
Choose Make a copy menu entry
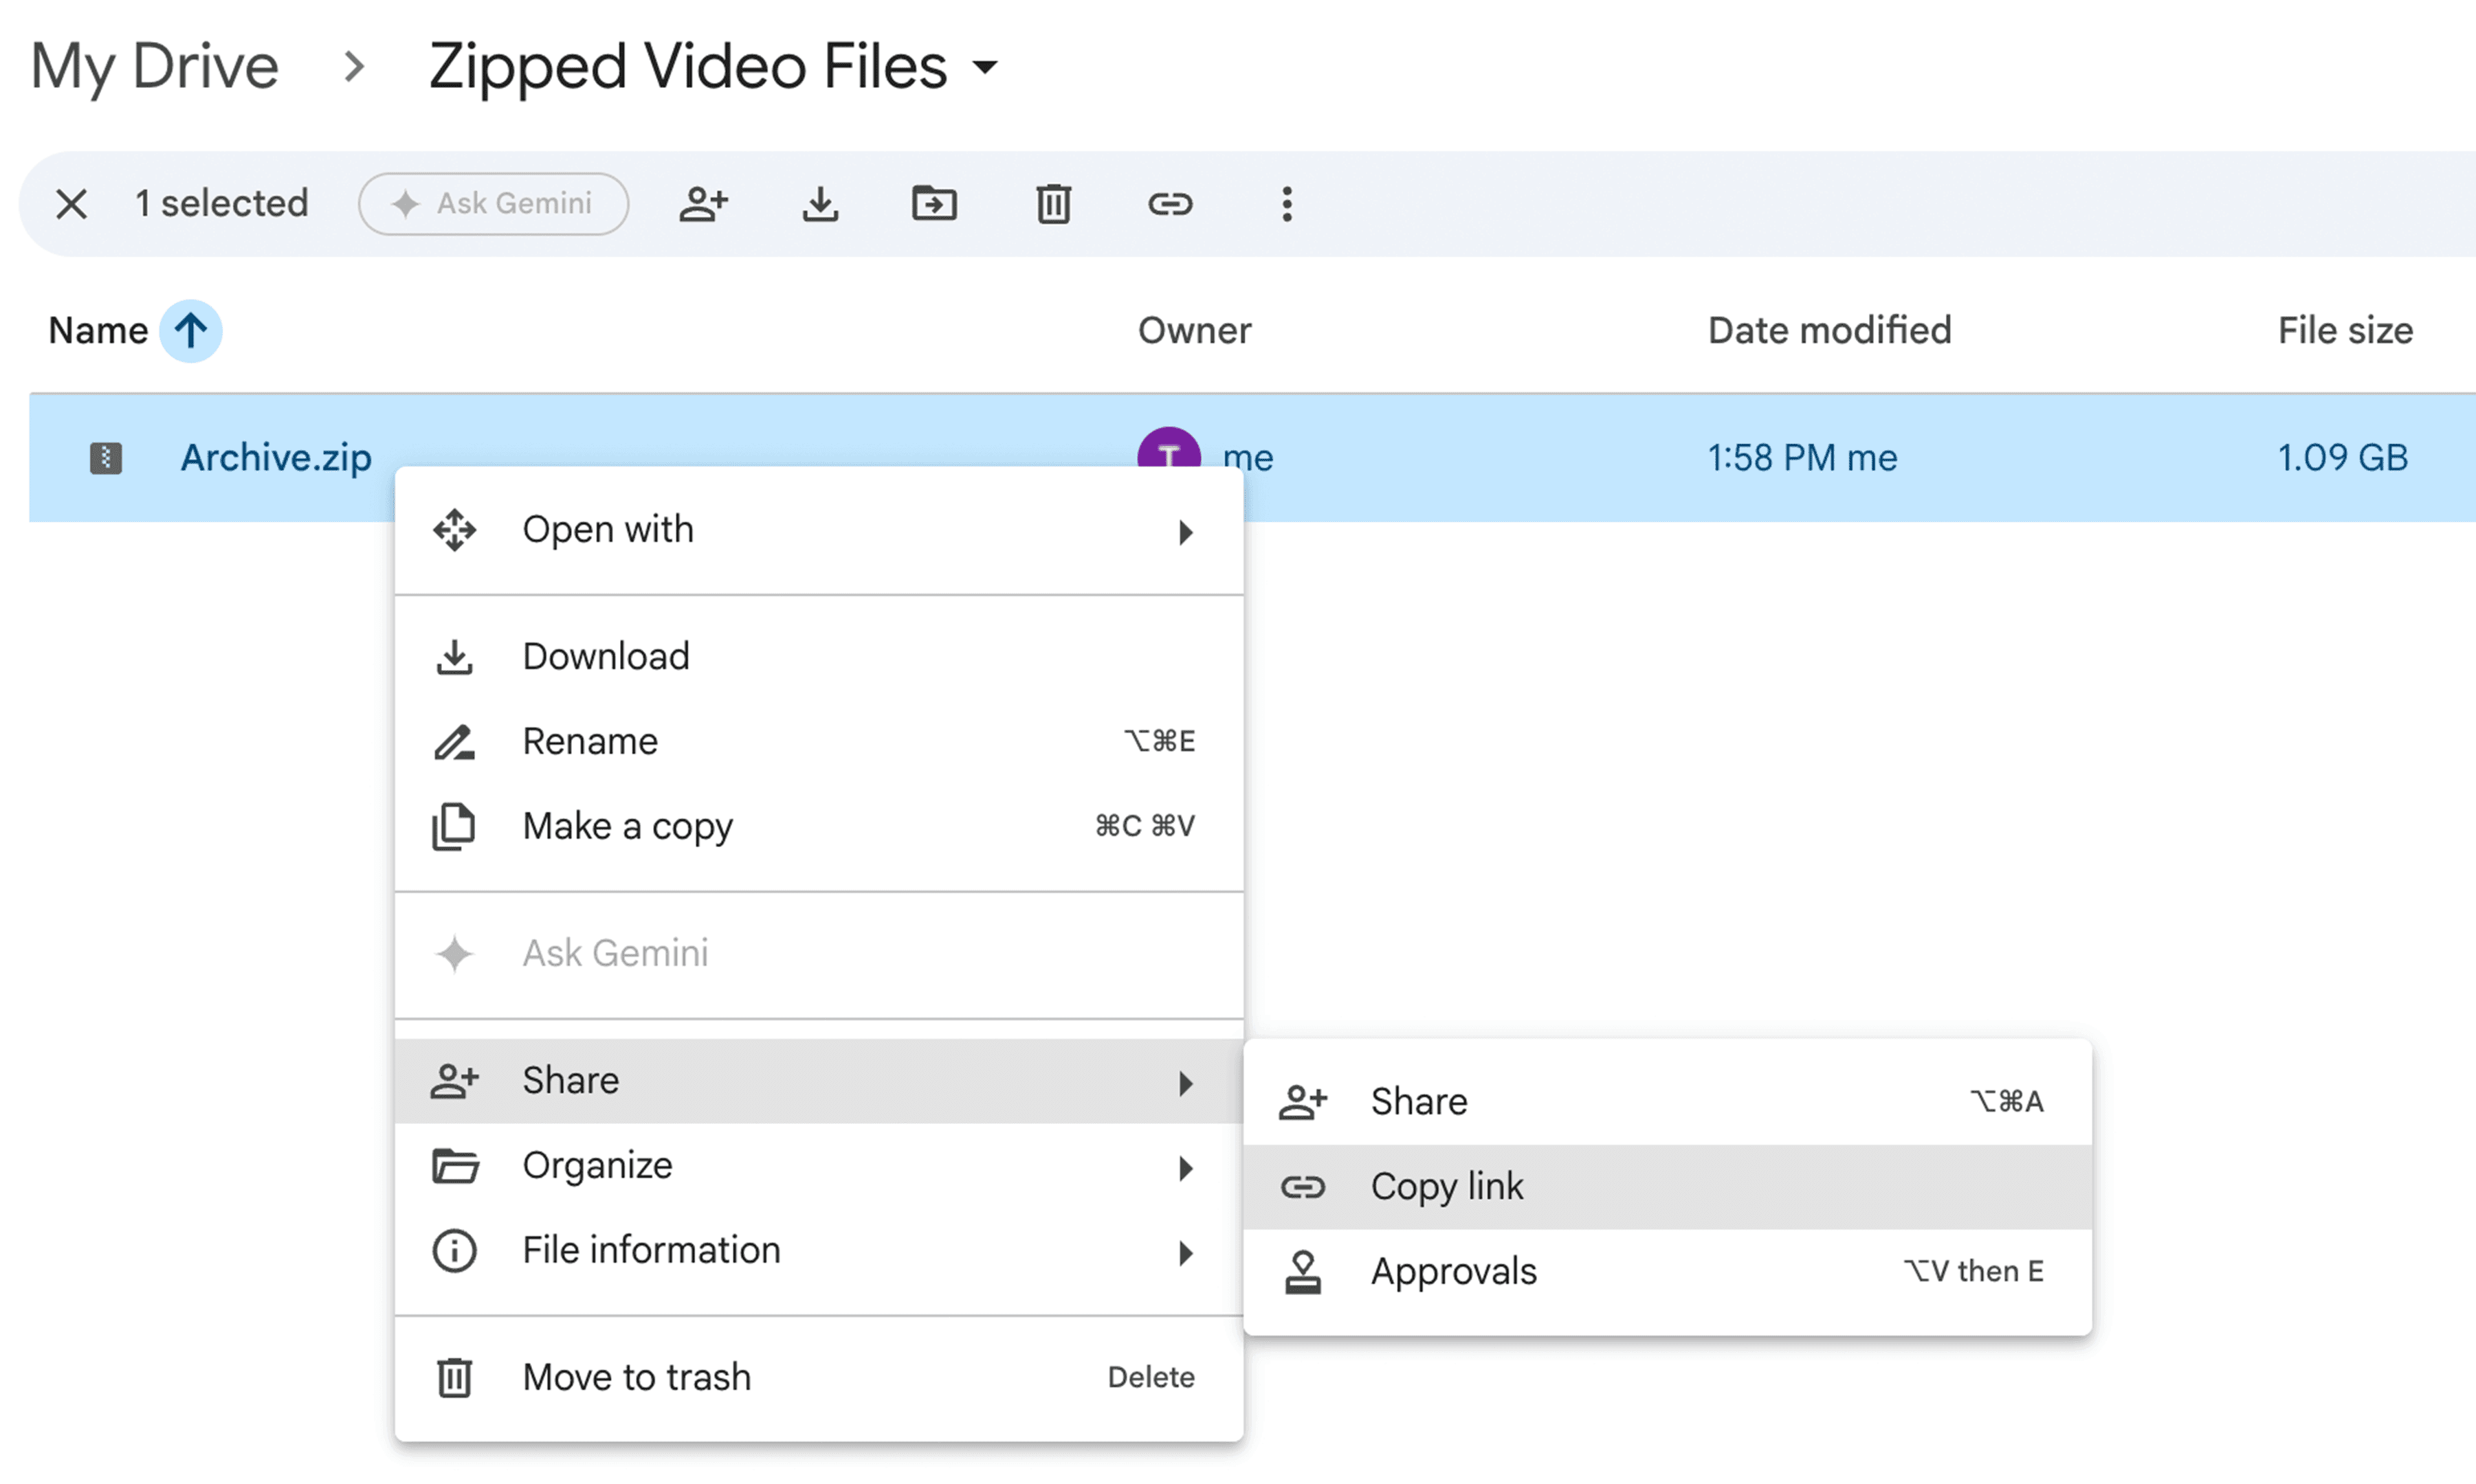click(818, 826)
